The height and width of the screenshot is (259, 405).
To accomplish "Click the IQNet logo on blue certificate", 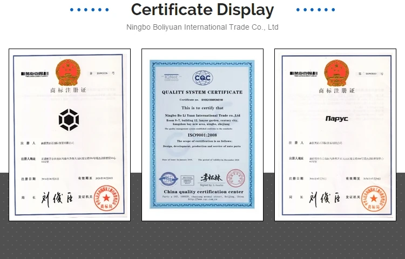I will 172,77.
